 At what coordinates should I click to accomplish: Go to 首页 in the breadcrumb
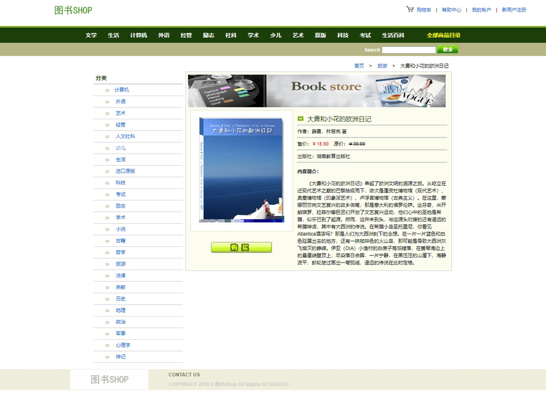pyautogui.click(x=359, y=66)
